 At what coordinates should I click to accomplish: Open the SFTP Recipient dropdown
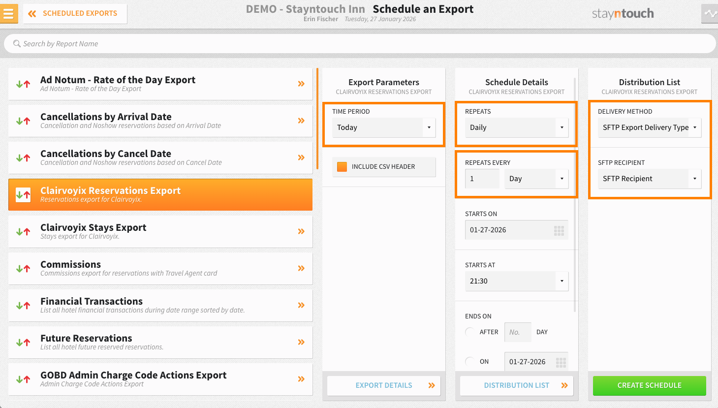pyautogui.click(x=650, y=179)
